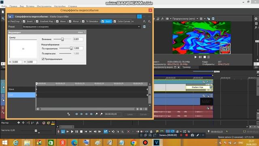The width and height of the screenshot is (259, 146).
Task: Click the Lanes button in keyframe controller
Action: click(130, 114)
